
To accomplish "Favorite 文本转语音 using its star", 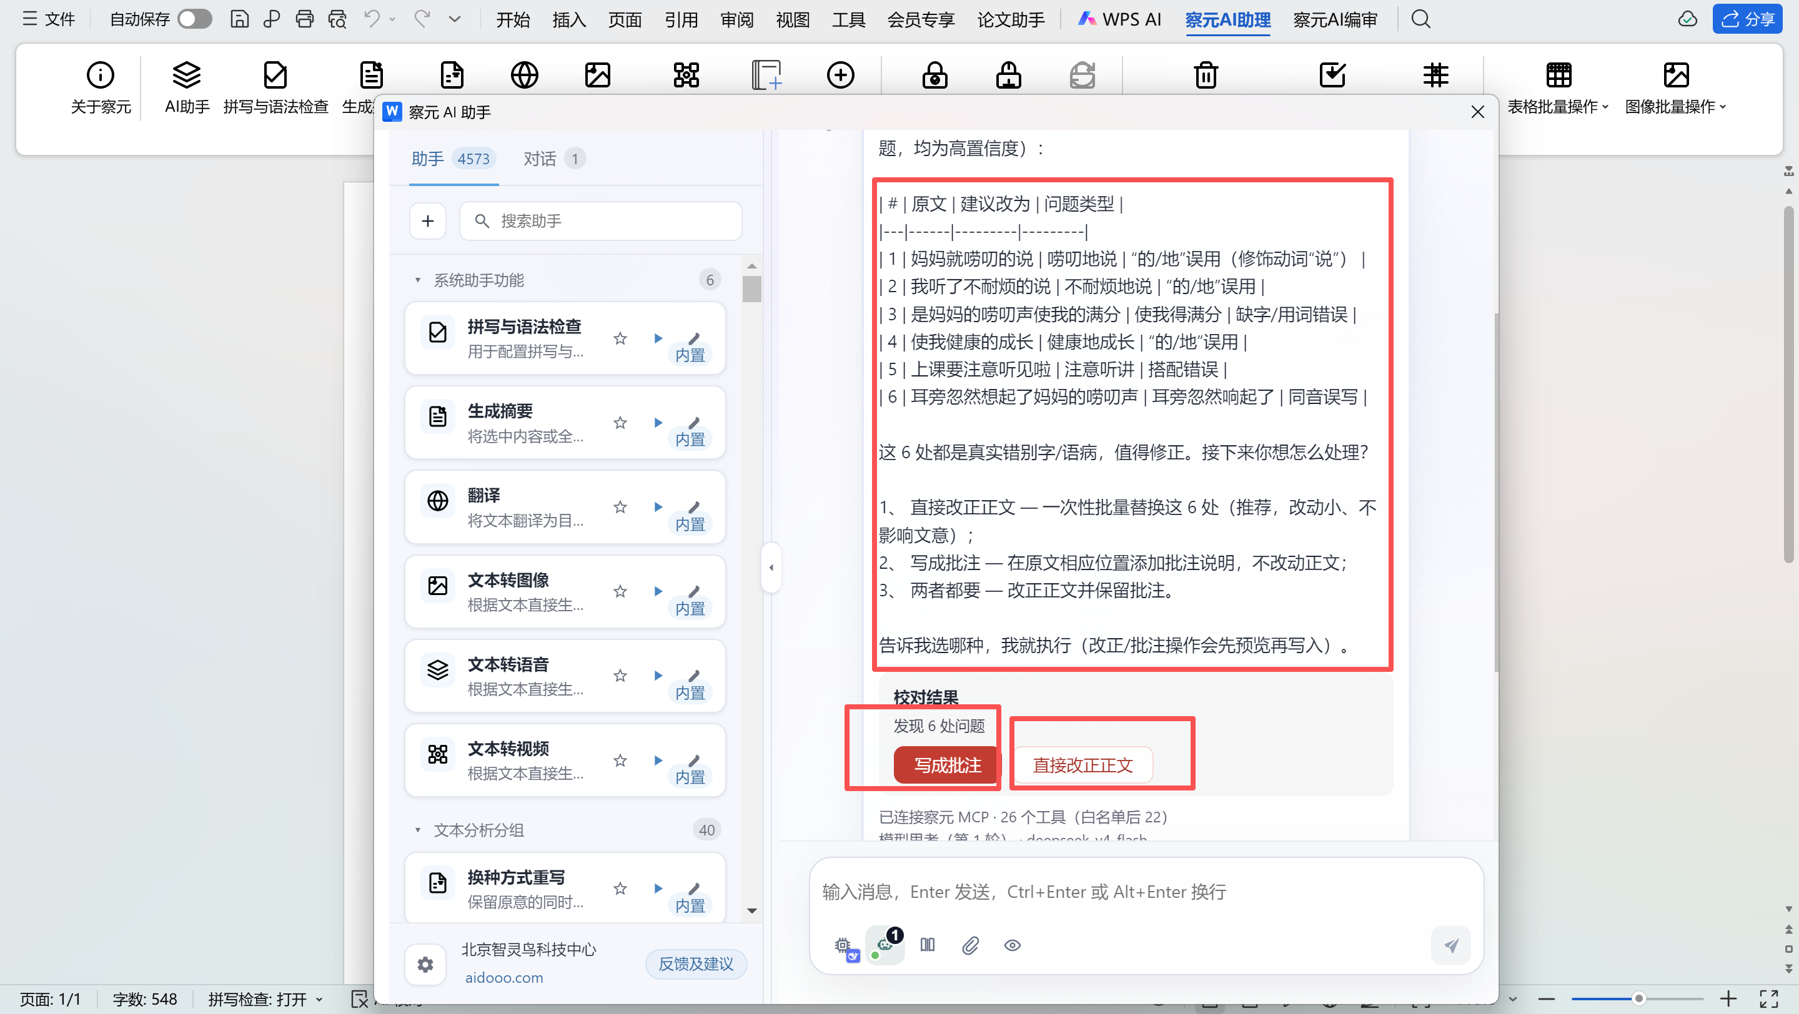I will [x=620, y=676].
